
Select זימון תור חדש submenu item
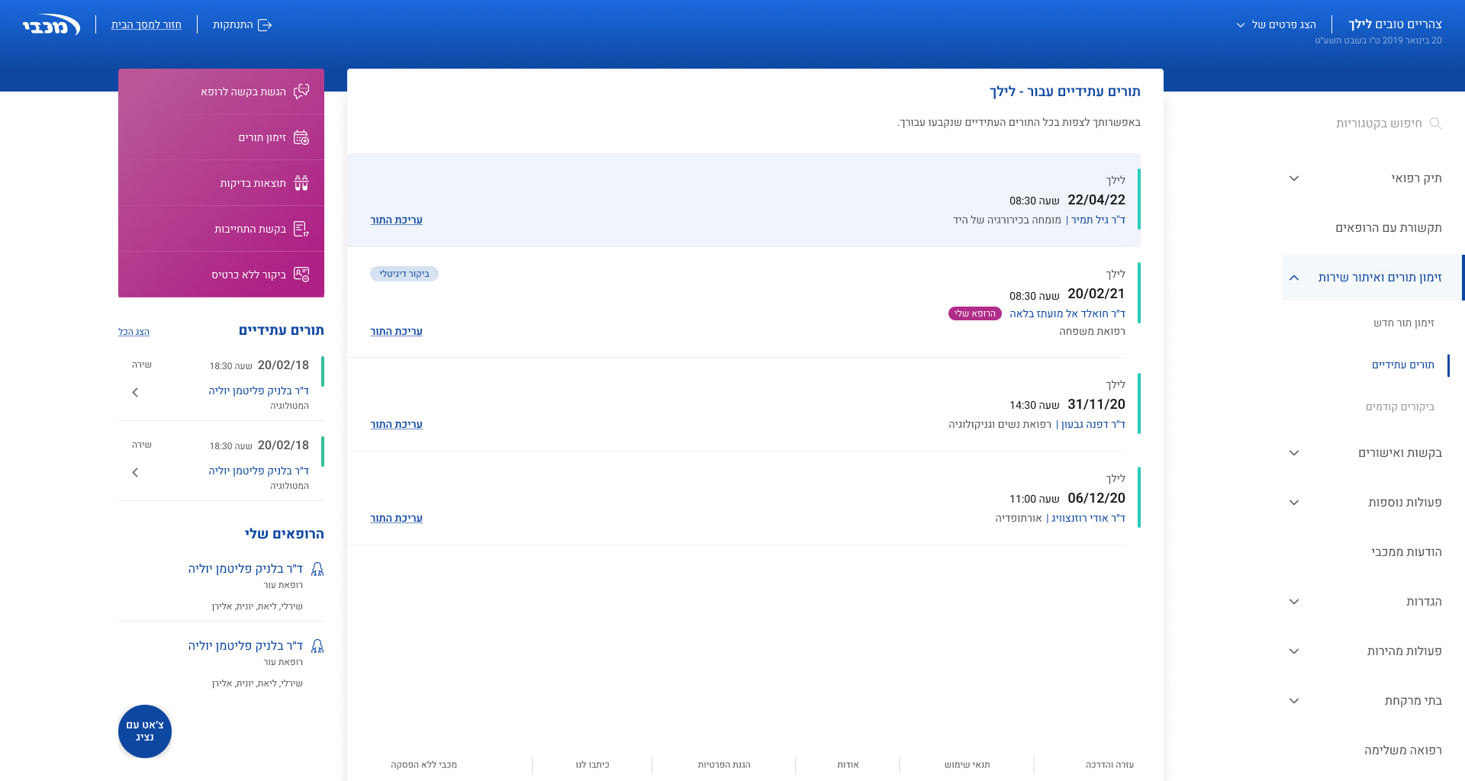1404,323
